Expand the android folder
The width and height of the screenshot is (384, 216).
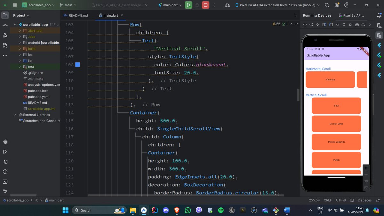20,43
